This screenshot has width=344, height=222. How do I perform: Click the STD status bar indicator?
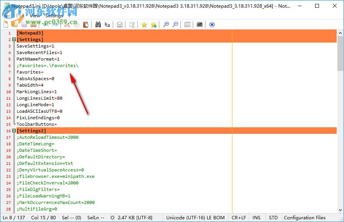point(273,218)
